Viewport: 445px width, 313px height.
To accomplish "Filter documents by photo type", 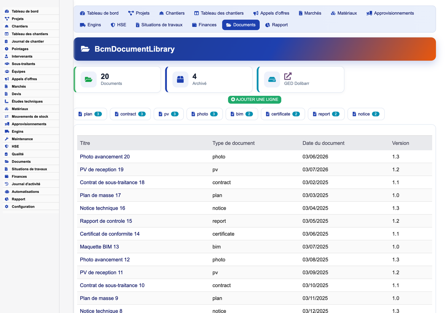I will click(204, 114).
